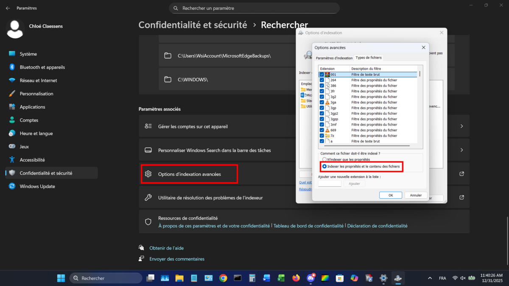Image resolution: width=509 pixels, height=286 pixels.
Task: Start Firefox from the taskbar
Action: pyautogui.click(x=296, y=278)
